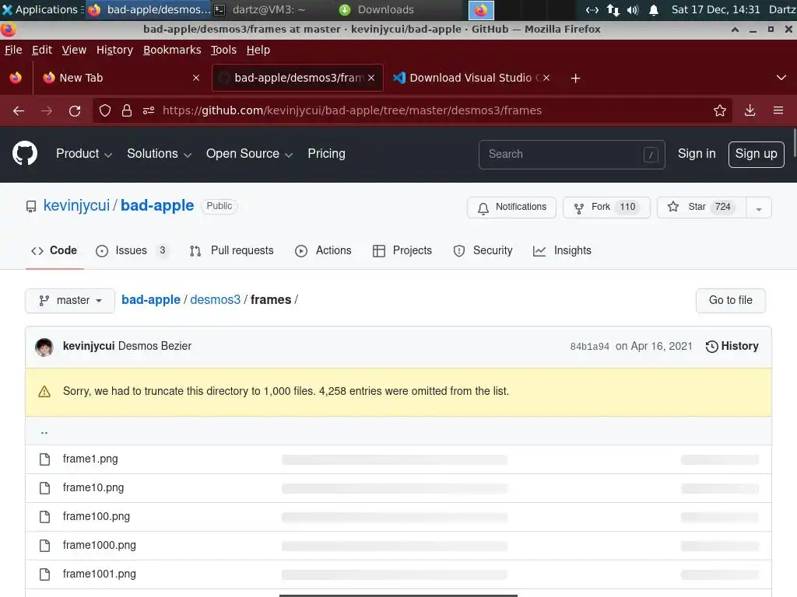Viewport: 797px width, 597px height.
Task: Open the View menu
Action: [74, 50]
